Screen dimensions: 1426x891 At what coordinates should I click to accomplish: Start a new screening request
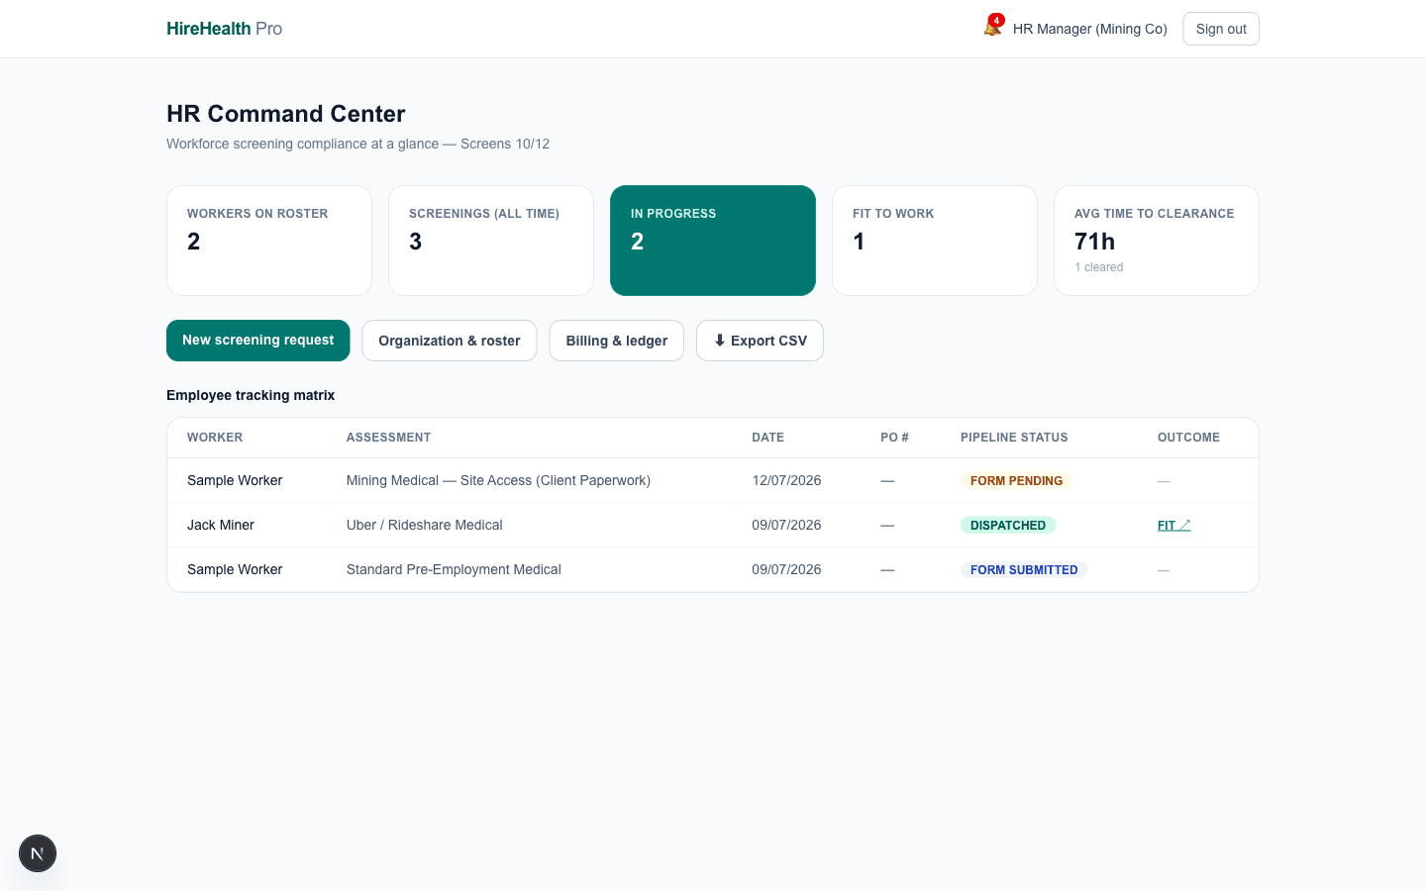pyautogui.click(x=258, y=341)
